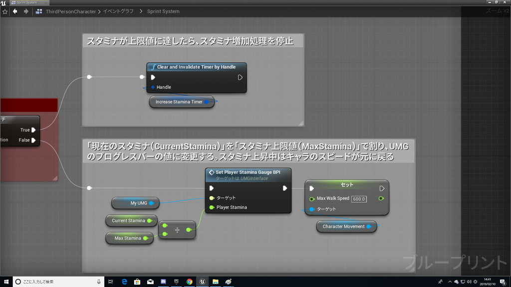Image resolution: width=511 pixels, height=287 pixels.
Task: Click the Handle input pin
Action: (x=153, y=87)
